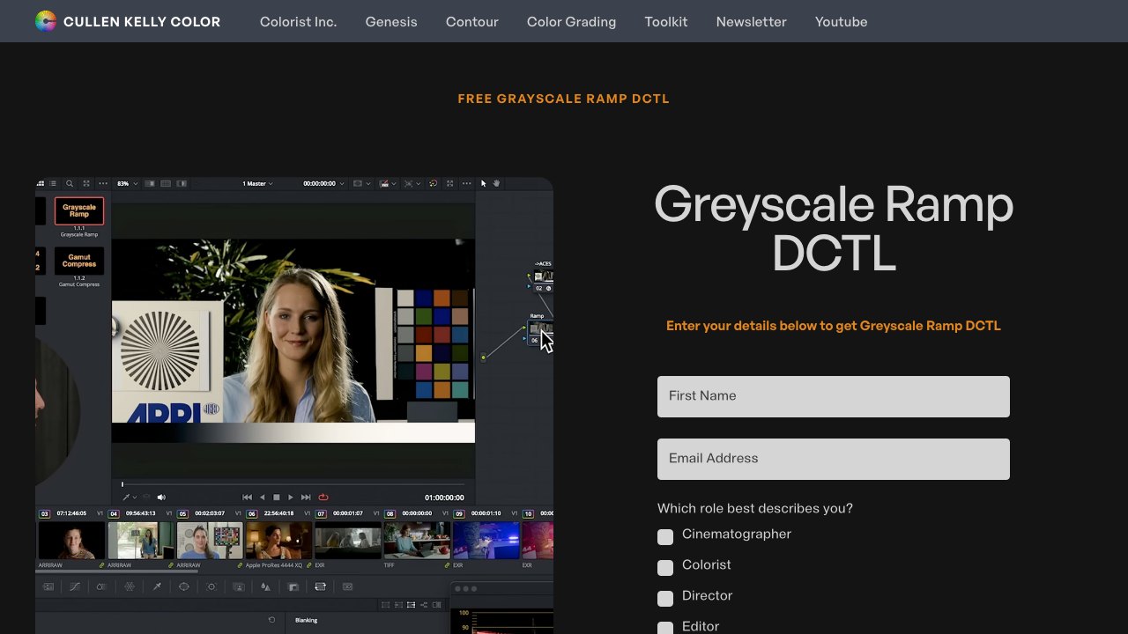Click the blur droplet palette icon
This screenshot has width=1128, height=634.
coord(265,586)
